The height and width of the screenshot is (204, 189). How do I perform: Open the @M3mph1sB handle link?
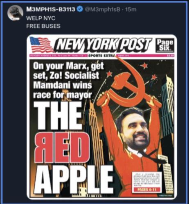[103, 9]
